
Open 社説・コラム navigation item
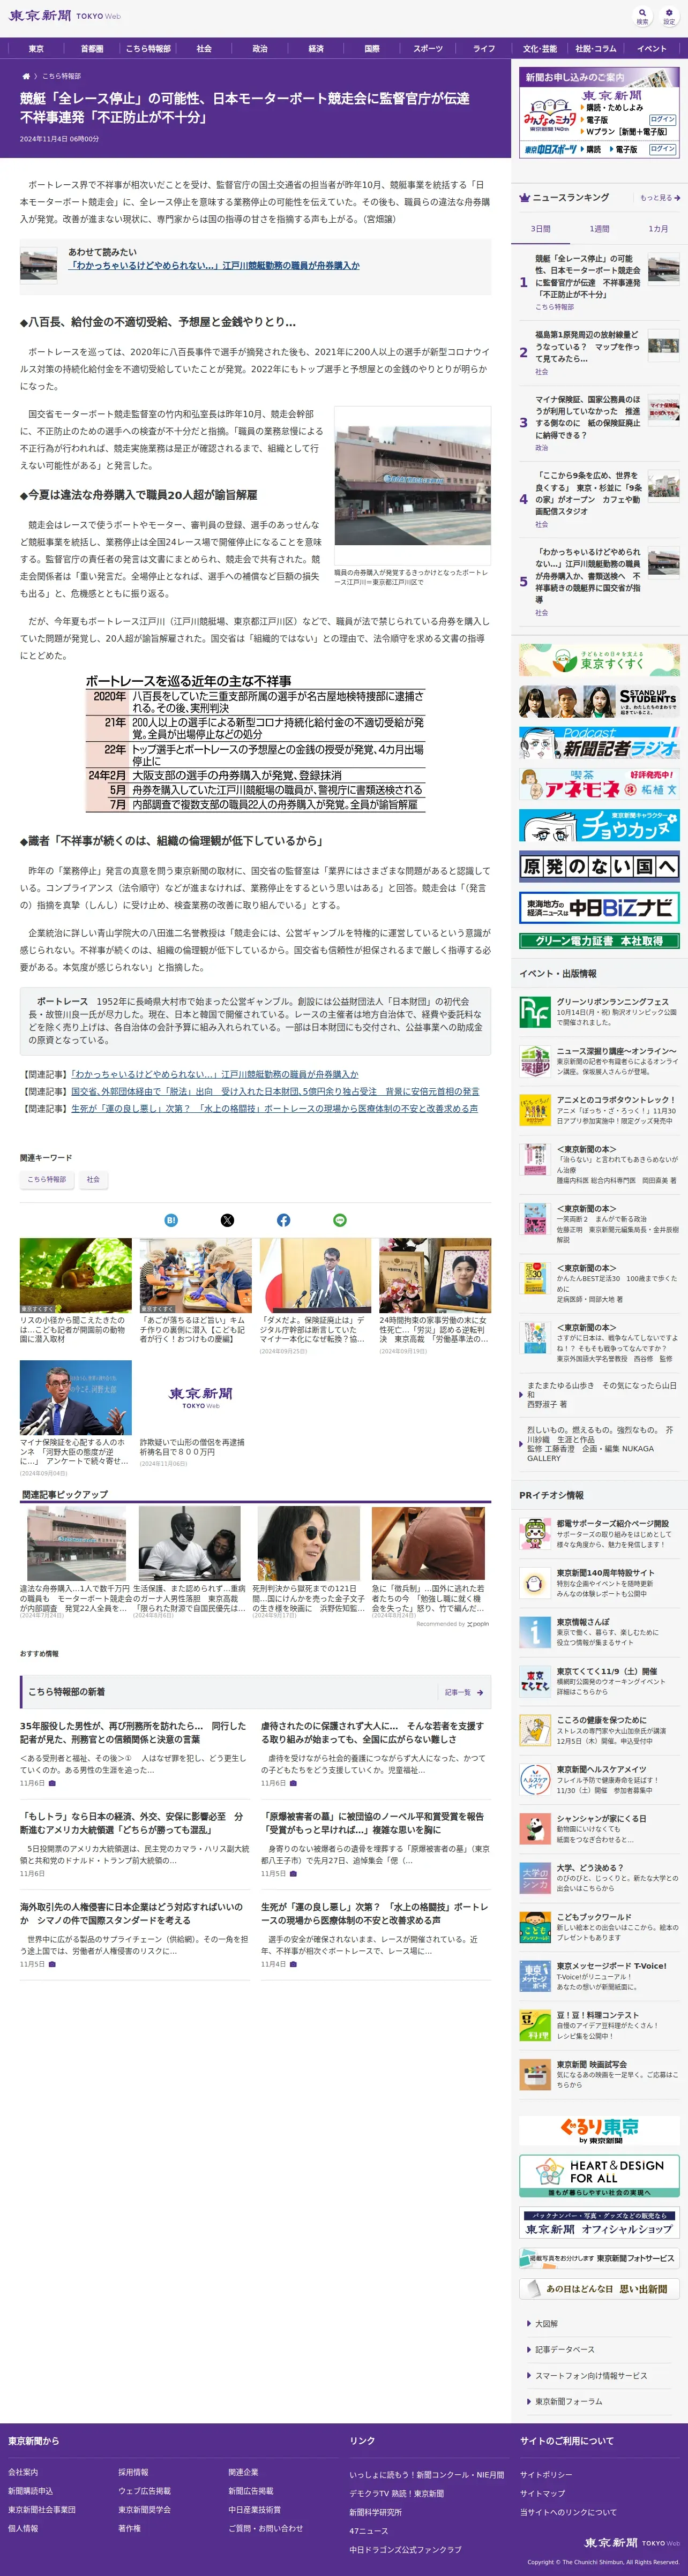point(596,49)
